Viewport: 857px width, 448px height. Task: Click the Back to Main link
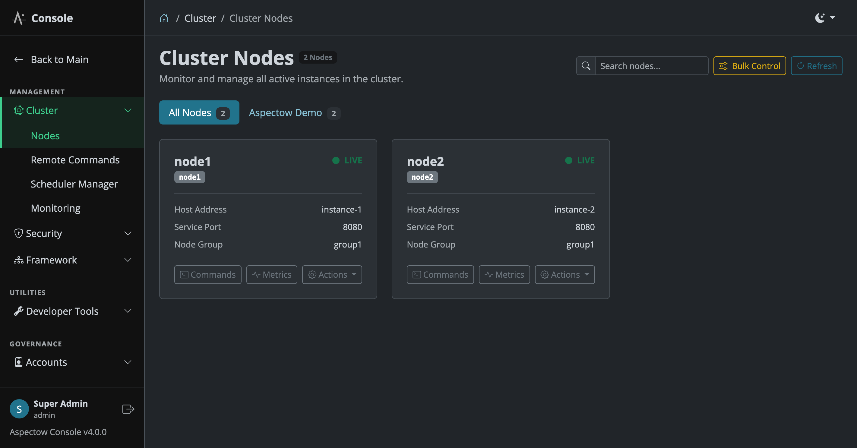pos(59,59)
